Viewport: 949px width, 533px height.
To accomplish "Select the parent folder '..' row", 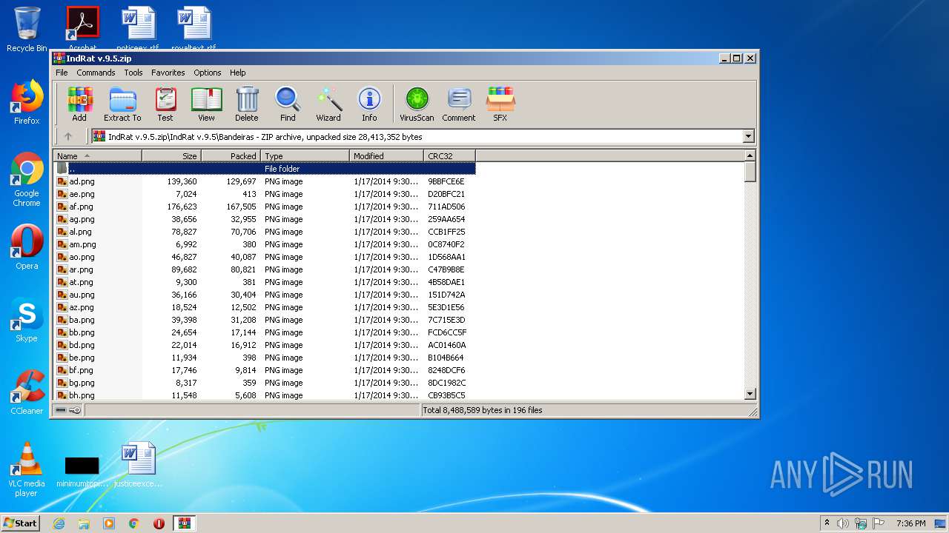I will click(265, 169).
